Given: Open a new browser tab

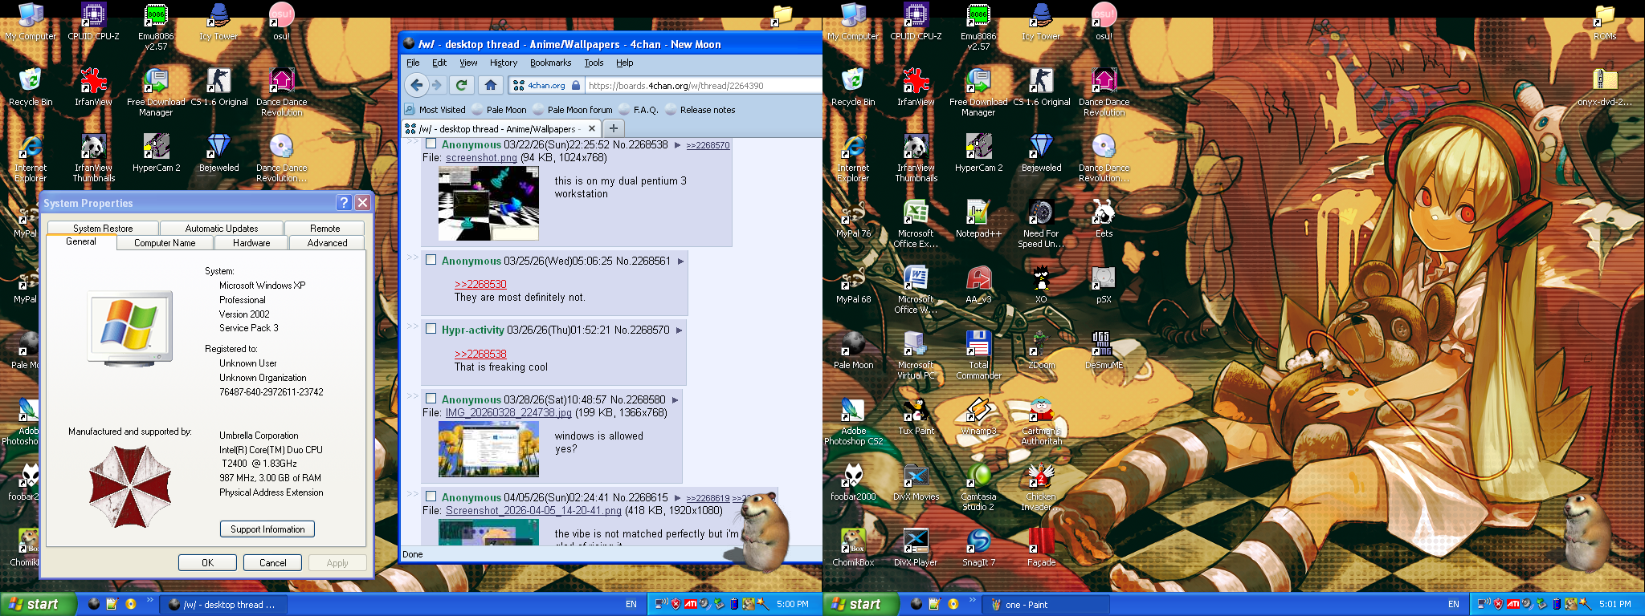Looking at the screenshot, I should (613, 128).
